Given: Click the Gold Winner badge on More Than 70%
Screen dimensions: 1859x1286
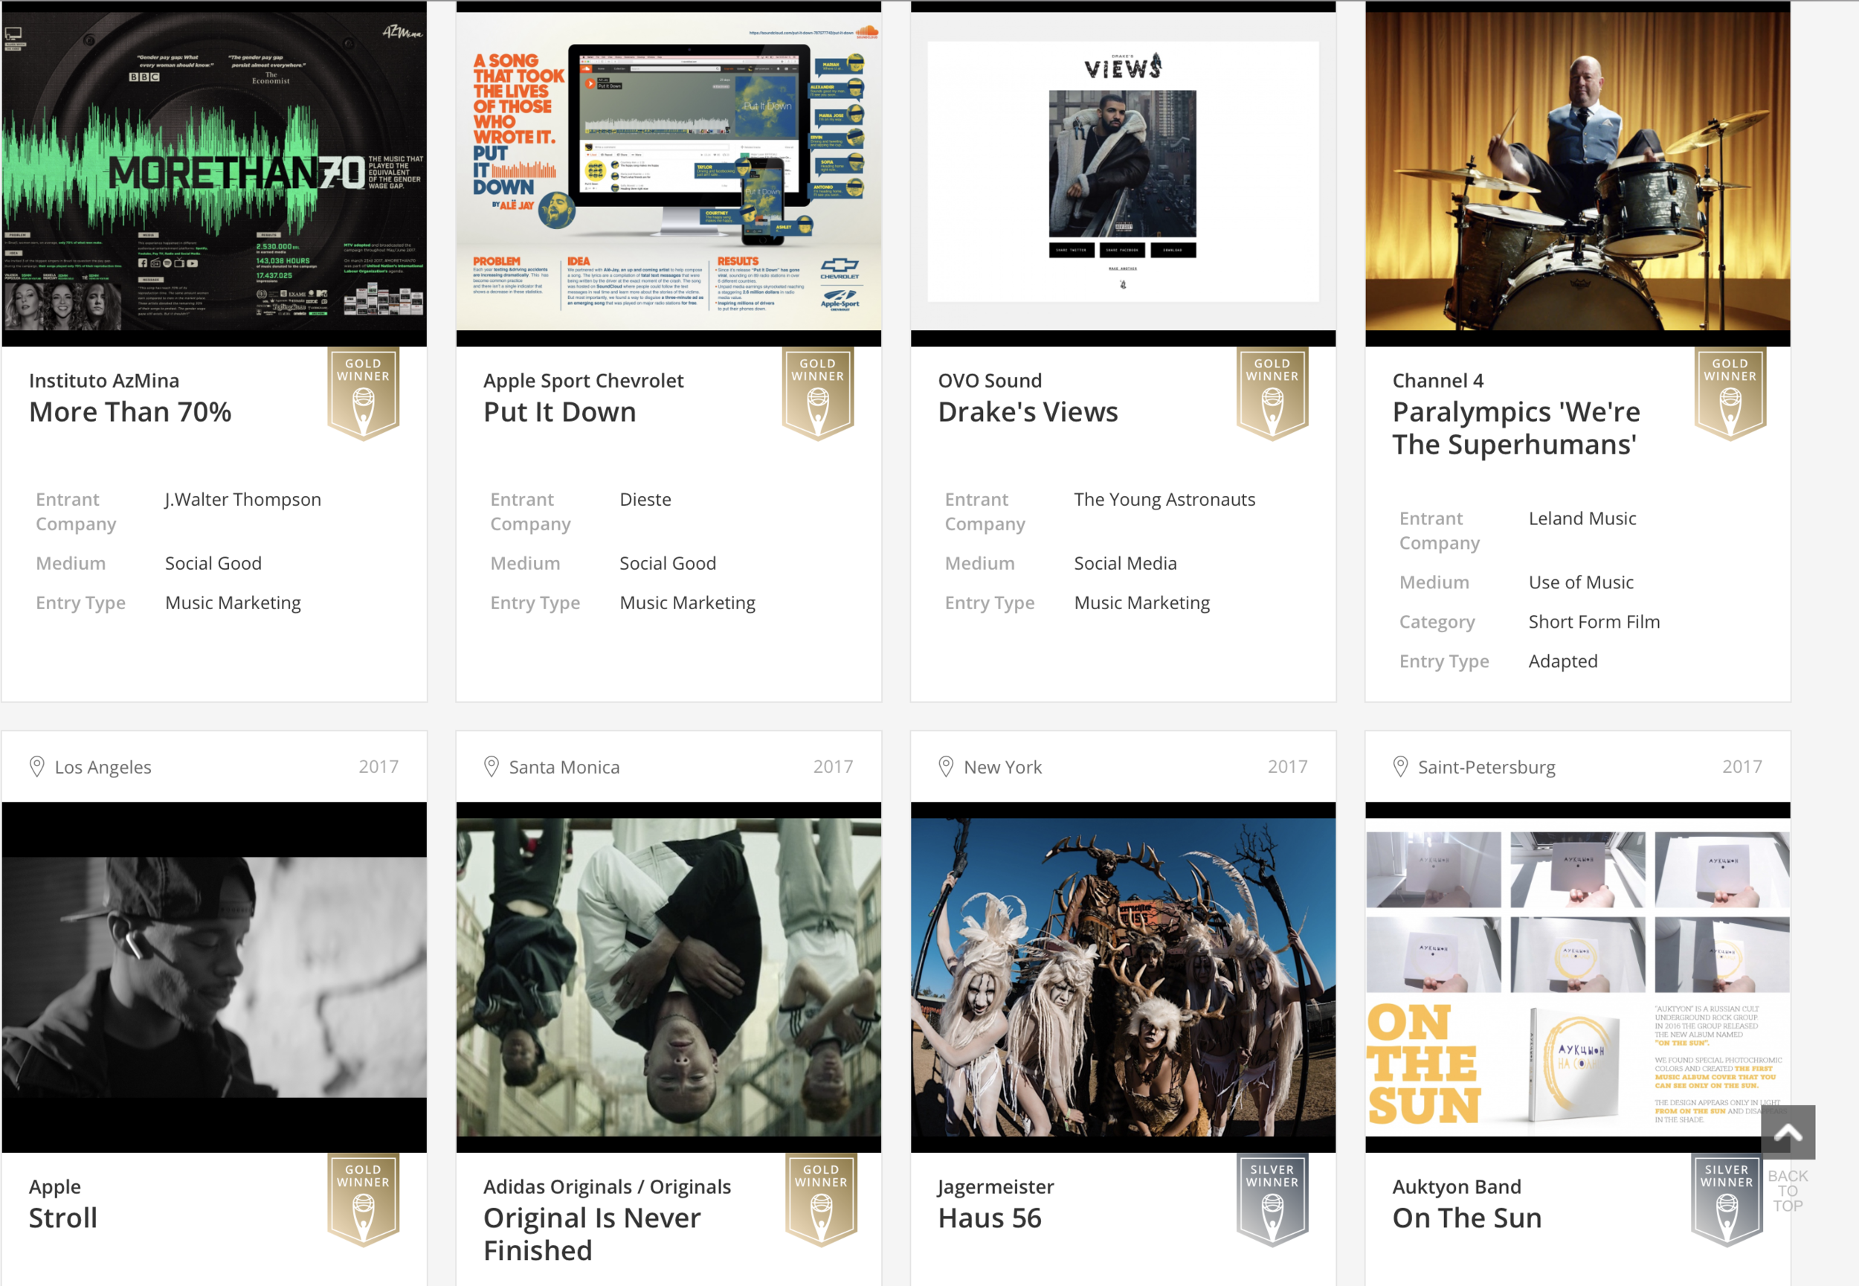Looking at the screenshot, I should (364, 393).
